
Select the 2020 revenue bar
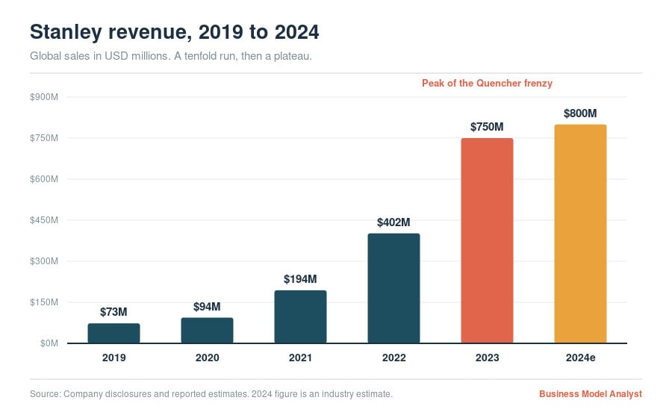207,330
